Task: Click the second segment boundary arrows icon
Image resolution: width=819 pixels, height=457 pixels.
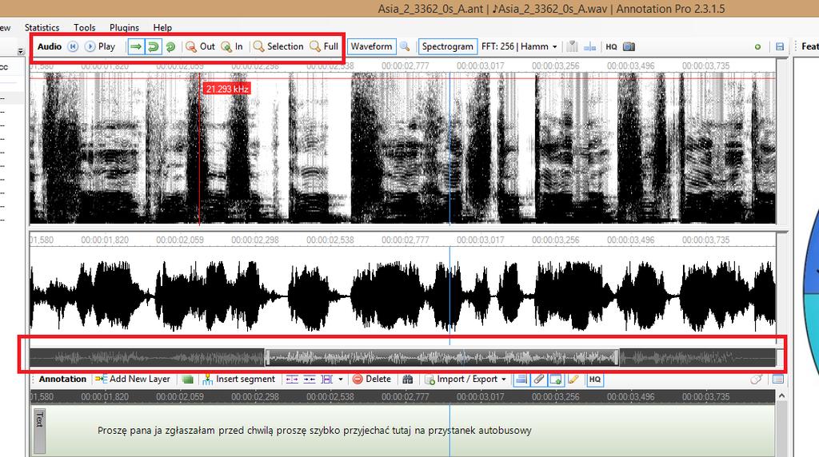Action: click(x=310, y=380)
